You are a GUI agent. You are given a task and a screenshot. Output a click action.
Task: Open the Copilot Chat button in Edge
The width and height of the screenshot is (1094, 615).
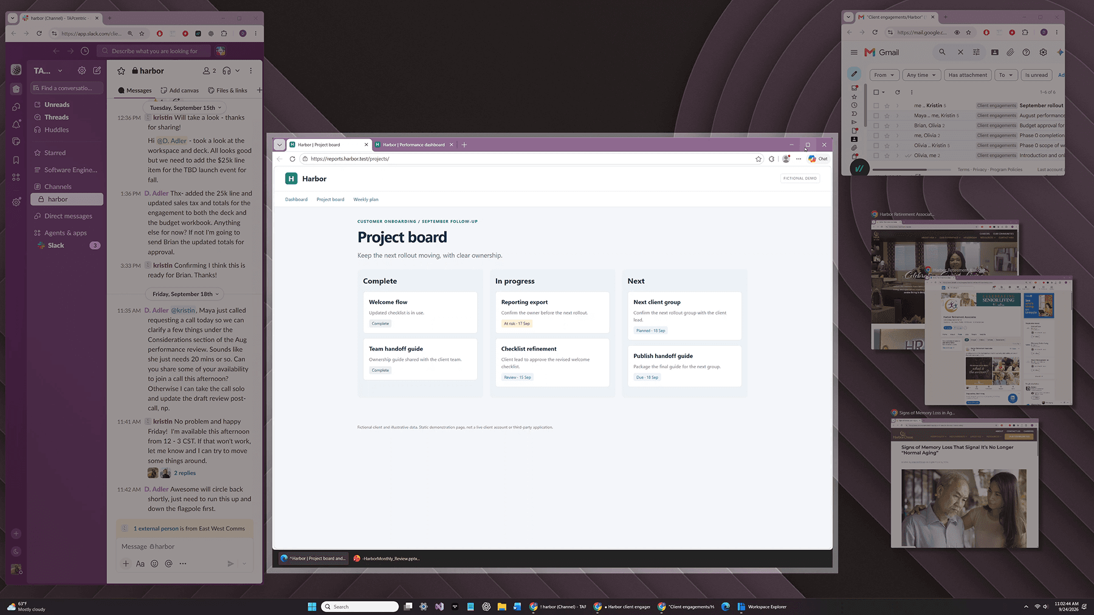pyautogui.click(x=817, y=159)
